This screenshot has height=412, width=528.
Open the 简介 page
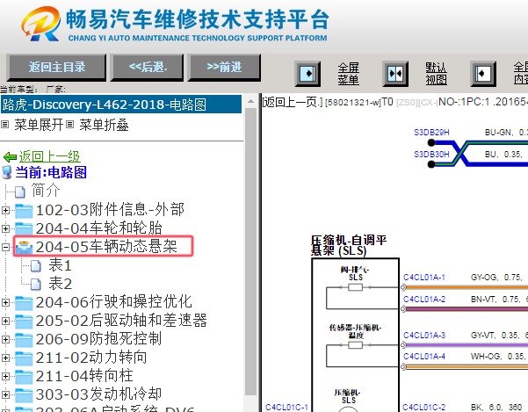coord(46,191)
